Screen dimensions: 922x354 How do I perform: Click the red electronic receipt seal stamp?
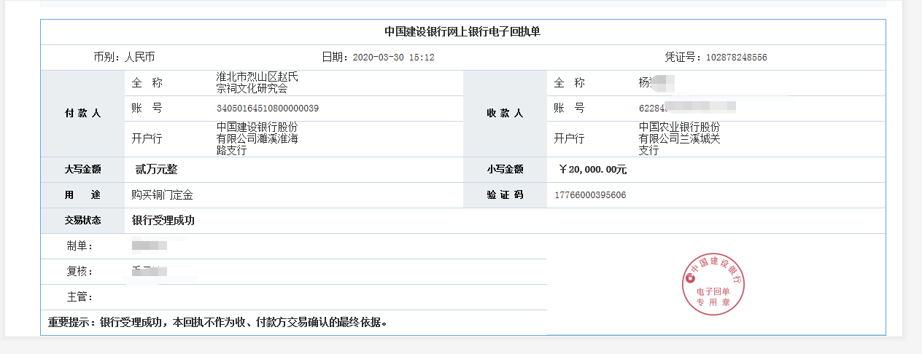713,286
